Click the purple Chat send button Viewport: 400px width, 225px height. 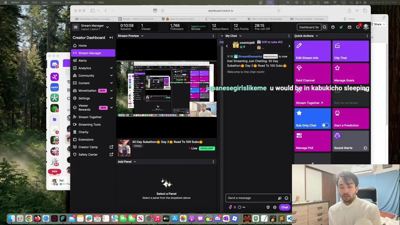click(285, 207)
